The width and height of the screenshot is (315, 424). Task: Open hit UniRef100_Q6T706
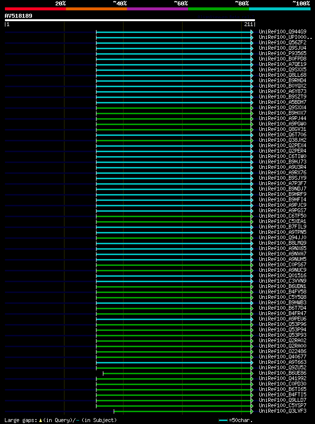point(283,134)
